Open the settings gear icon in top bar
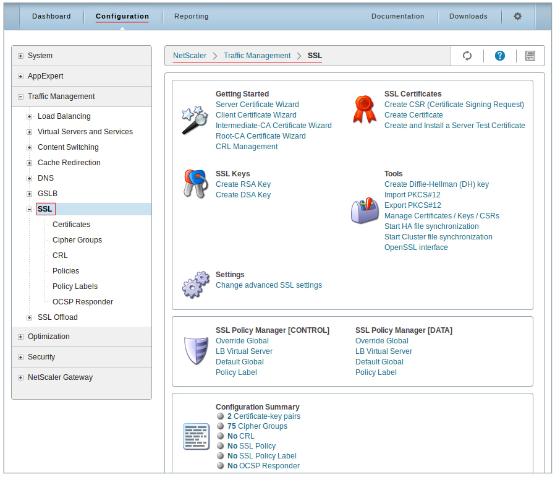This screenshot has height=477, width=555. (517, 16)
